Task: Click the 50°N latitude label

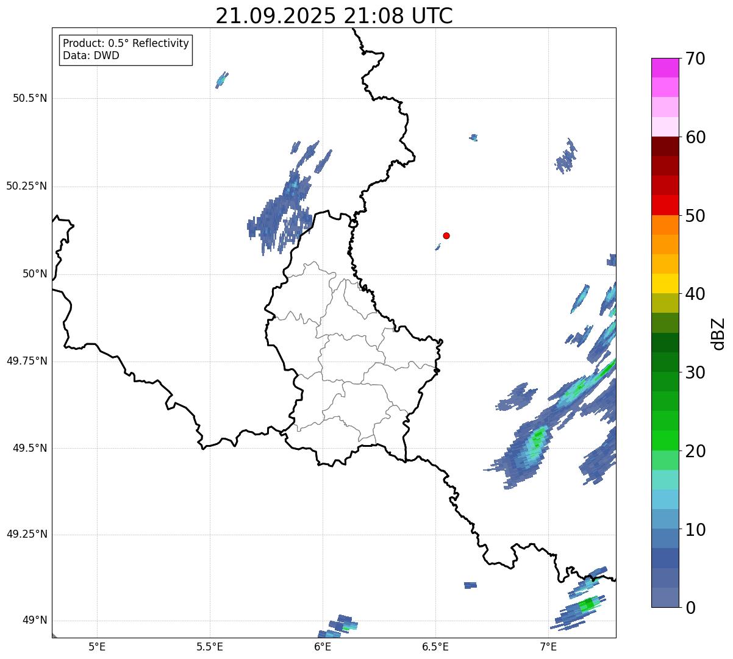Action: 35,274
